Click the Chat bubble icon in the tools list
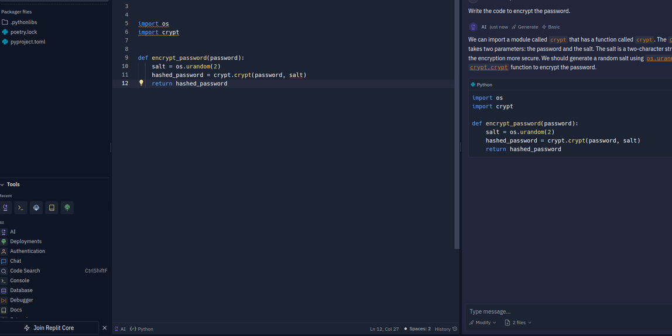Image resolution: width=672 pixels, height=336 pixels. 4,262
